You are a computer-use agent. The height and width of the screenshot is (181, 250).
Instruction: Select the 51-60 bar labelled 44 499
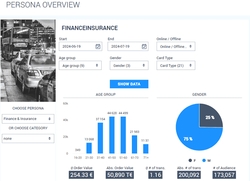[x=123, y=135]
